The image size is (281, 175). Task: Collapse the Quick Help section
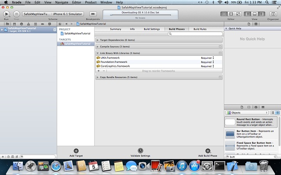pos(226,29)
